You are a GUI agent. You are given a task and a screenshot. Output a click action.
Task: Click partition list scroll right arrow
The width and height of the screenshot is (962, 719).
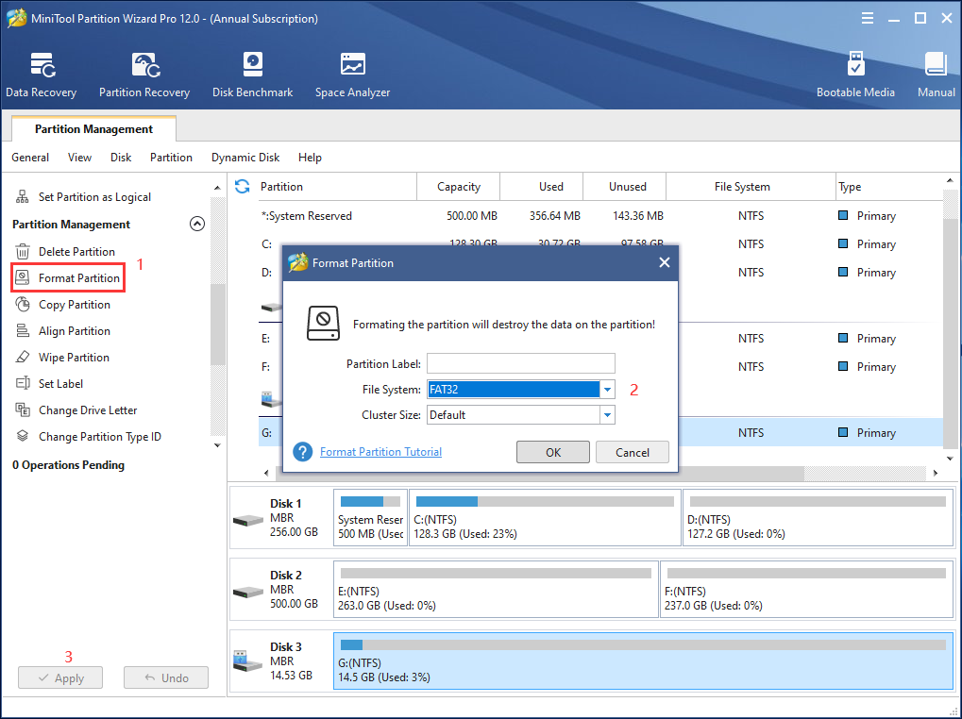[935, 473]
